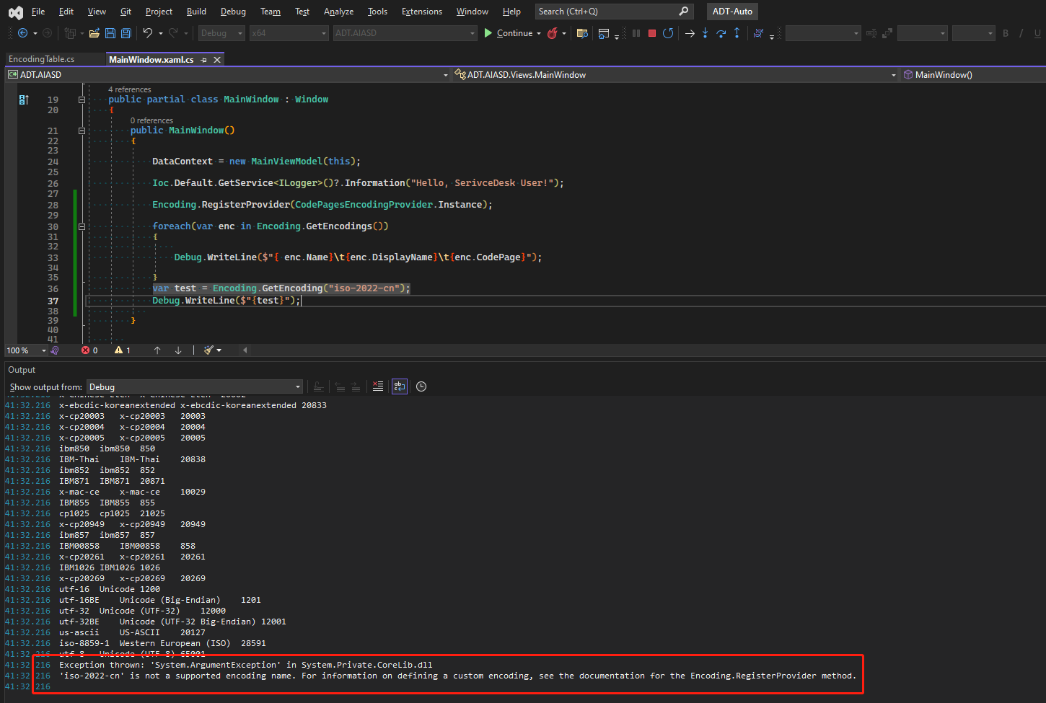Go to previous issue with up arrow

coord(157,350)
